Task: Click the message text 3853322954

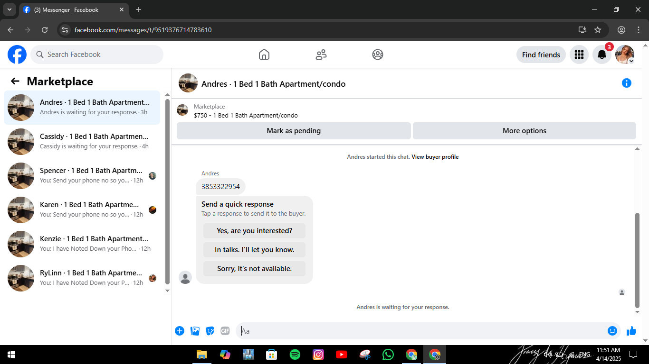Action: [x=220, y=187]
